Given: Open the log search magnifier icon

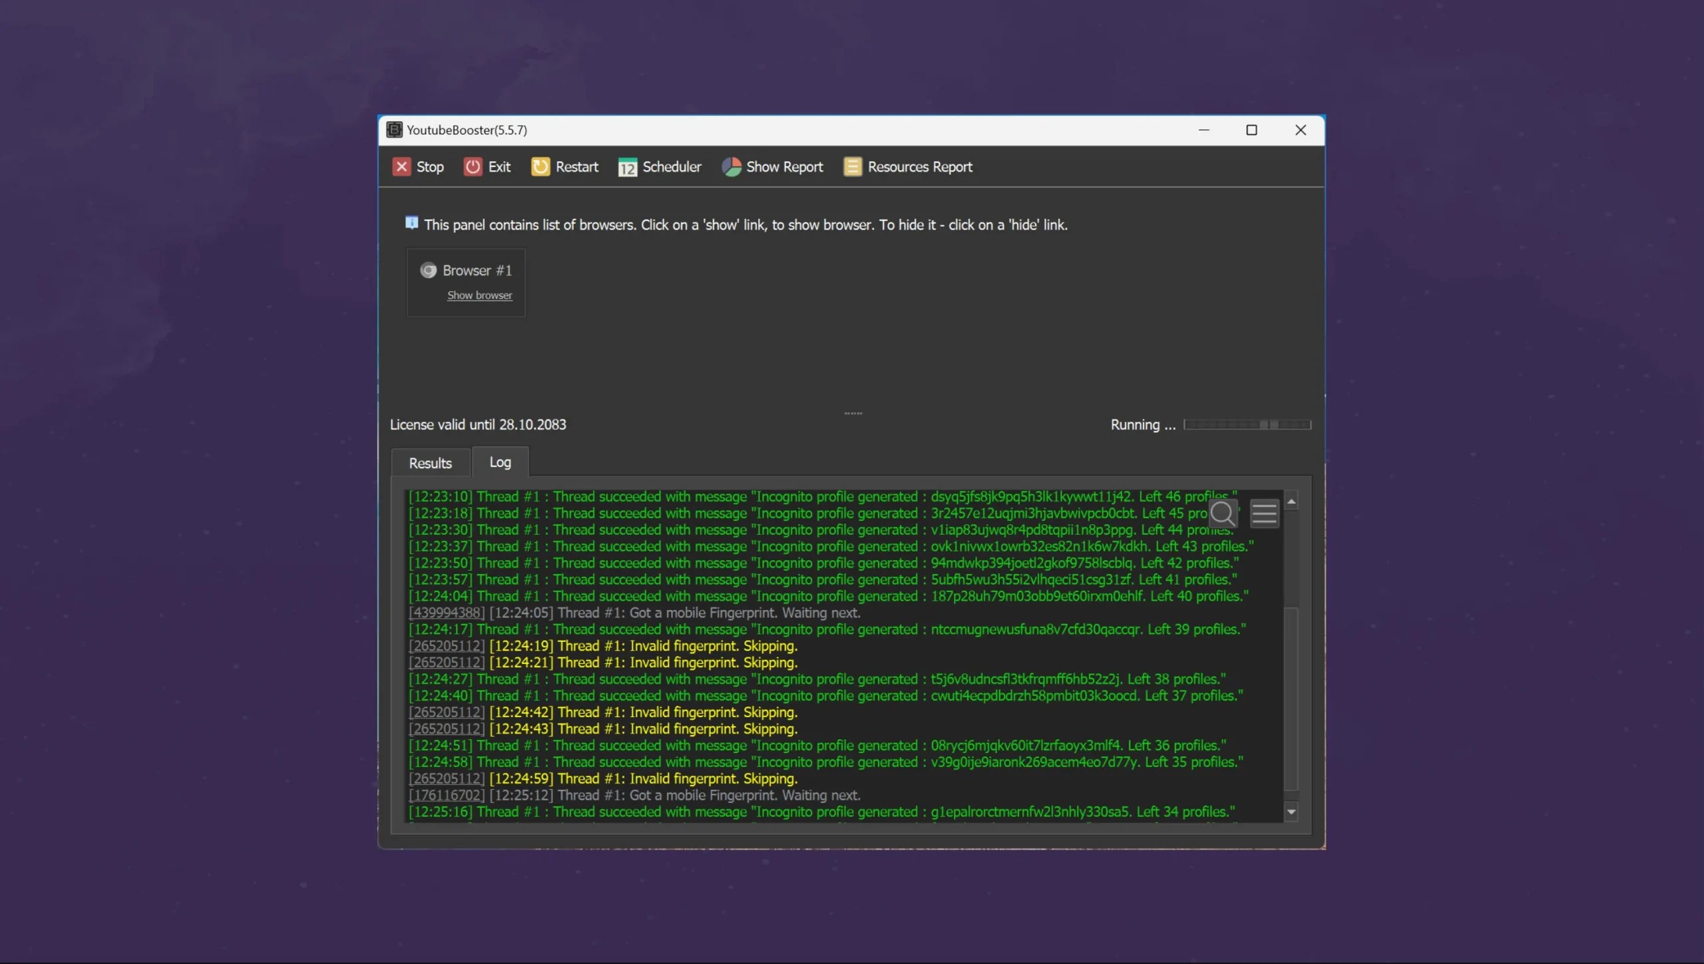Looking at the screenshot, I should coord(1222,513).
